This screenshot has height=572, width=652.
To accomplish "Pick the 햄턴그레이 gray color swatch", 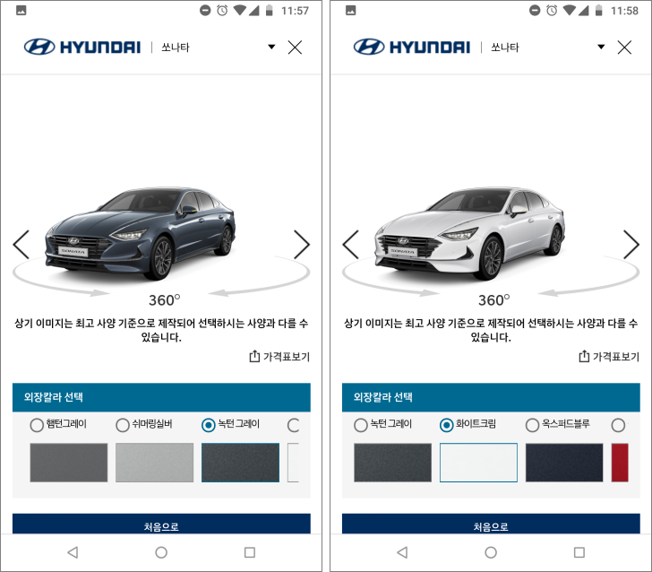I will pyautogui.click(x=69, y=463).
